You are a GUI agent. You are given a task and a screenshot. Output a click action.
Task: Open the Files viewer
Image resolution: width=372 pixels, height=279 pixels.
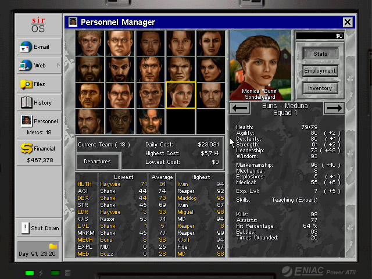pos(39,84)
